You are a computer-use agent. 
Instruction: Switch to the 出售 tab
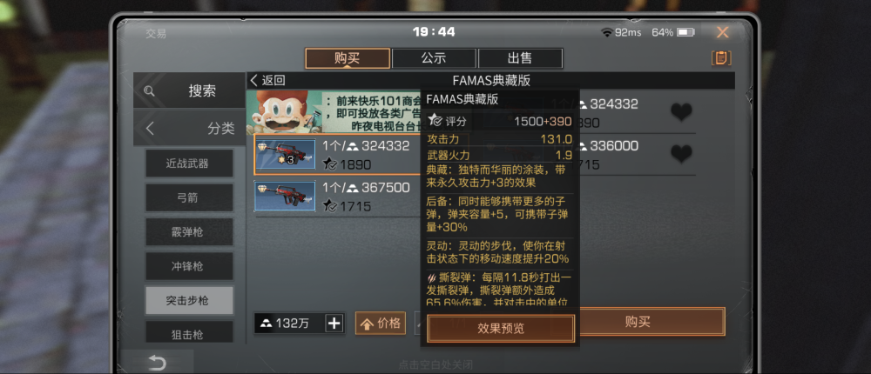(520, 58)
